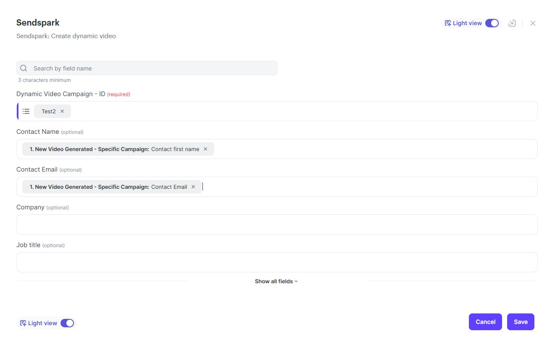Click the collapse panel arrow icon

pos(512,23)
